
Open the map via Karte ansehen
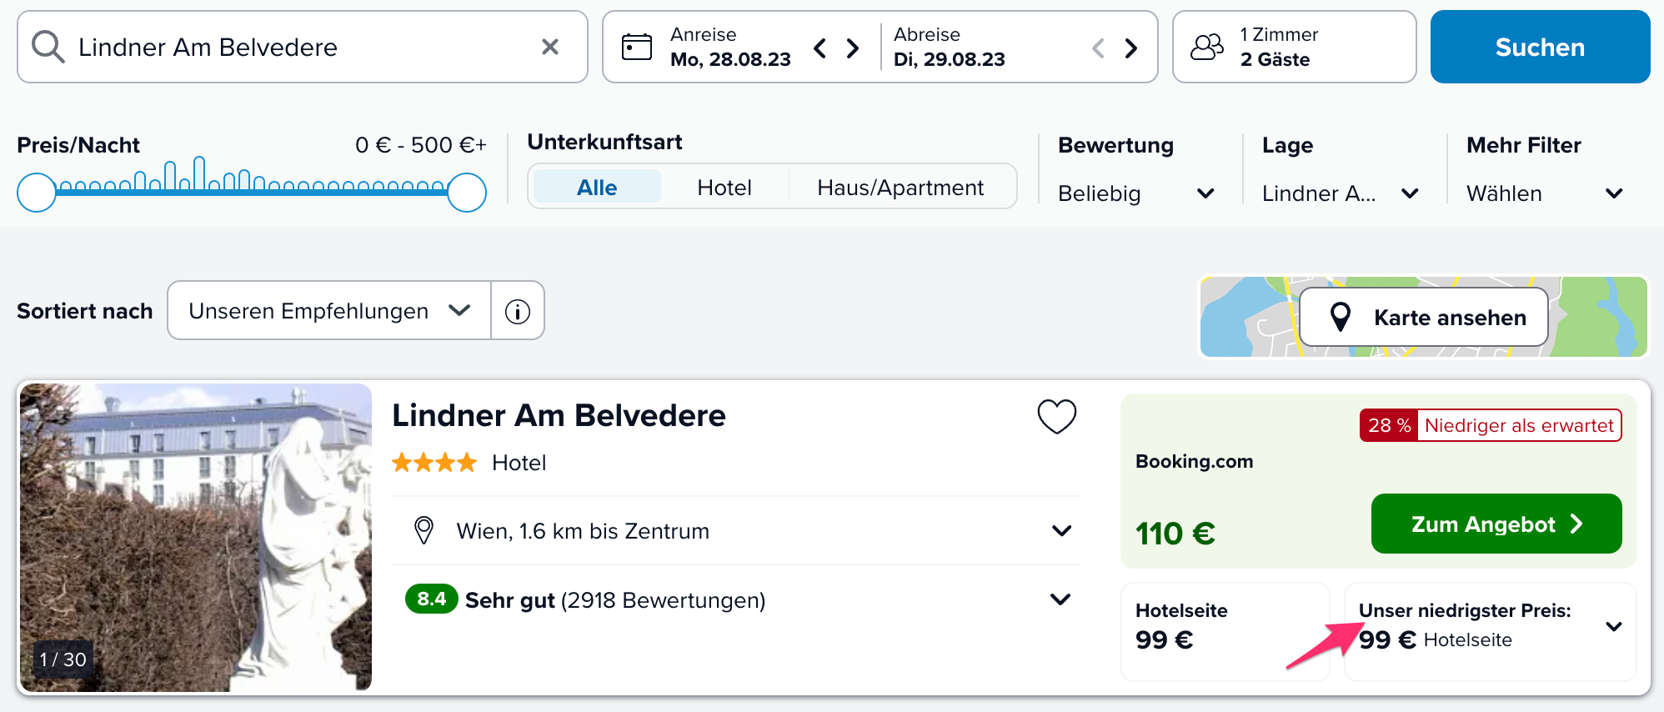click(1424, 317)
